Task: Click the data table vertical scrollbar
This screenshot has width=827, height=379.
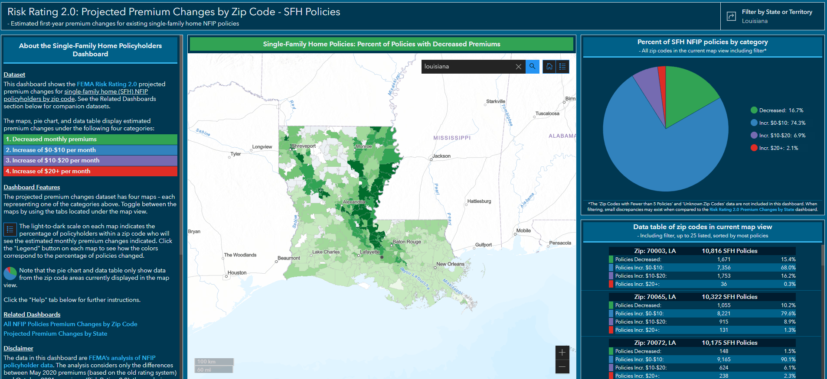Action: click(822, 256)
